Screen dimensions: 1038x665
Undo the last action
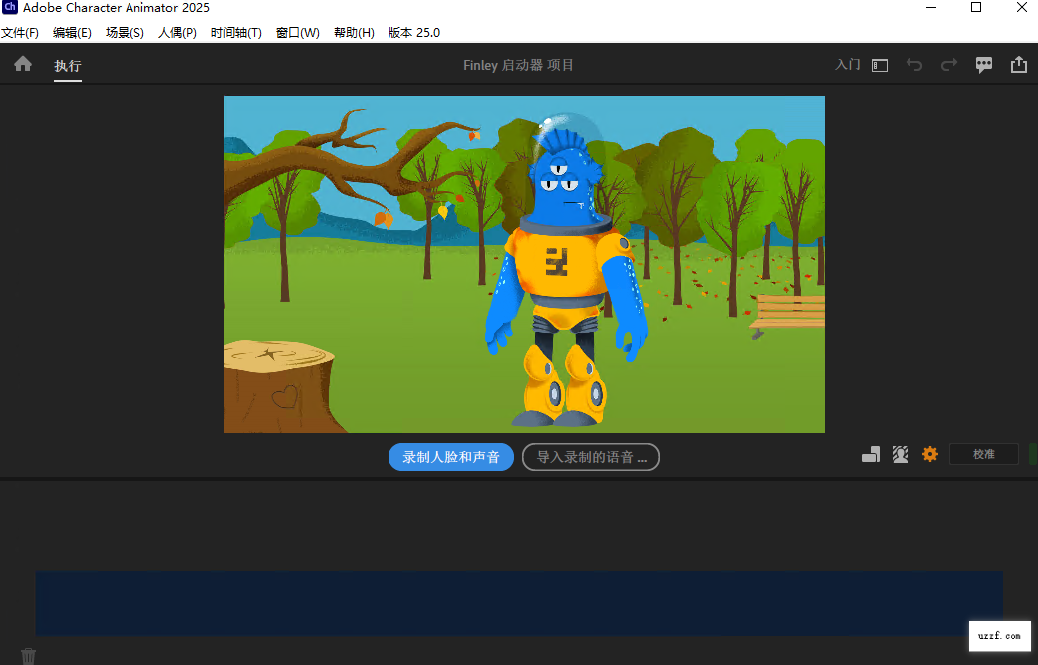click(x=914, y=64)
